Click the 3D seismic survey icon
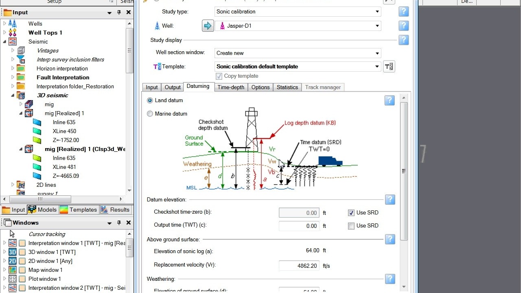The image size is (521, 293). click(21, 95)
